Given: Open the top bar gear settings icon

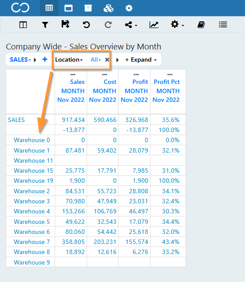Looking at the screenshot, I should (129, 8).
